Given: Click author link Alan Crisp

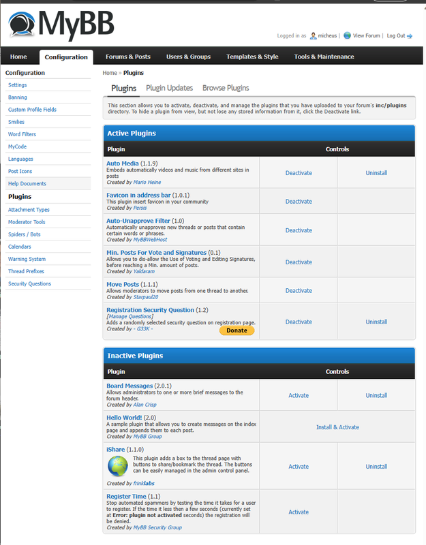Looking at the screenshot, I should coord(145,405).
